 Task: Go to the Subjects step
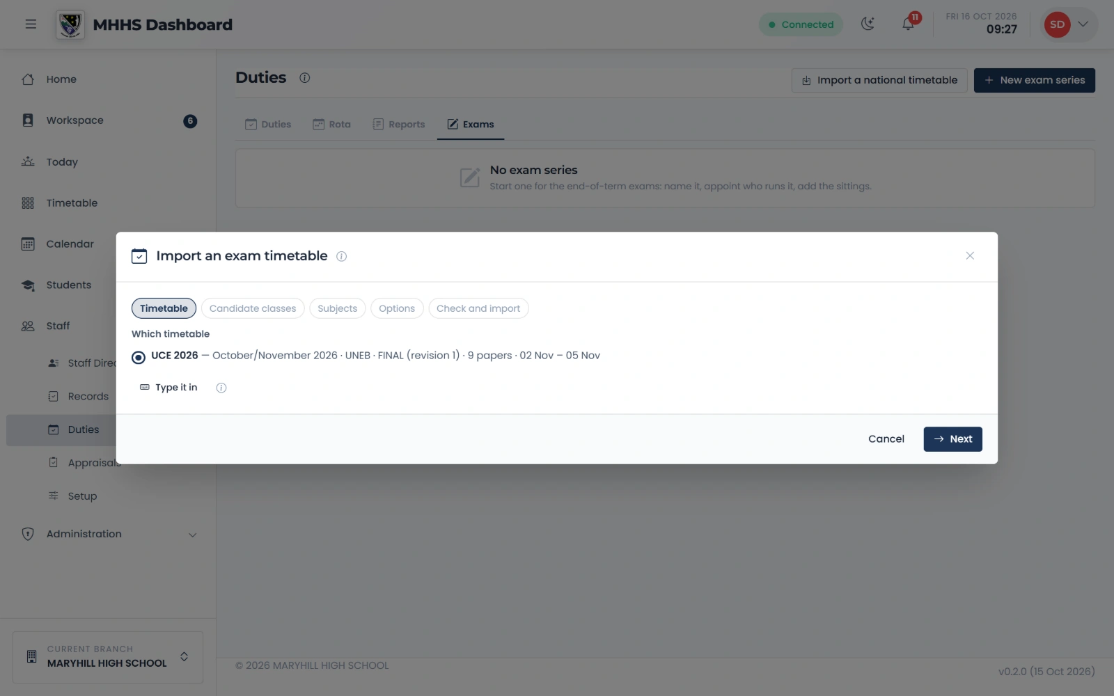(x=338, y=308)
